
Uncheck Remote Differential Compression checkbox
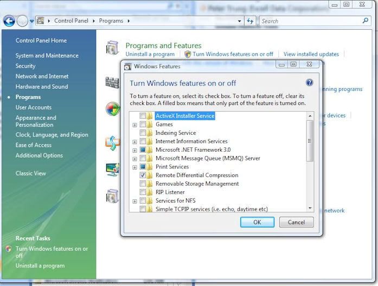point(143,175)
